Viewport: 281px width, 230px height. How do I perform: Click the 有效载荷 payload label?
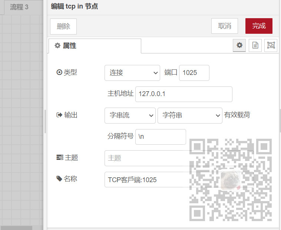click(x=237, y=115)
